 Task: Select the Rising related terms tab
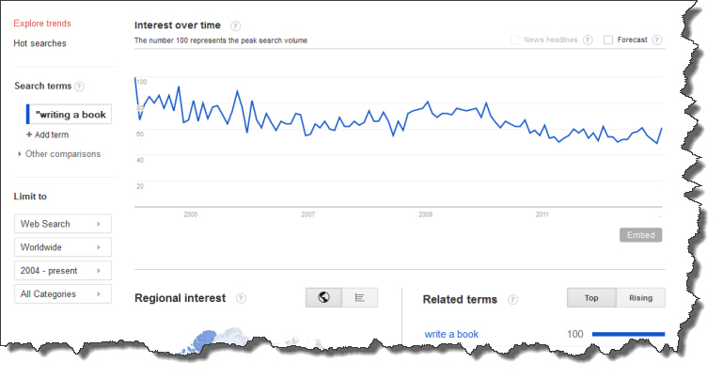[x=641, y=298]
